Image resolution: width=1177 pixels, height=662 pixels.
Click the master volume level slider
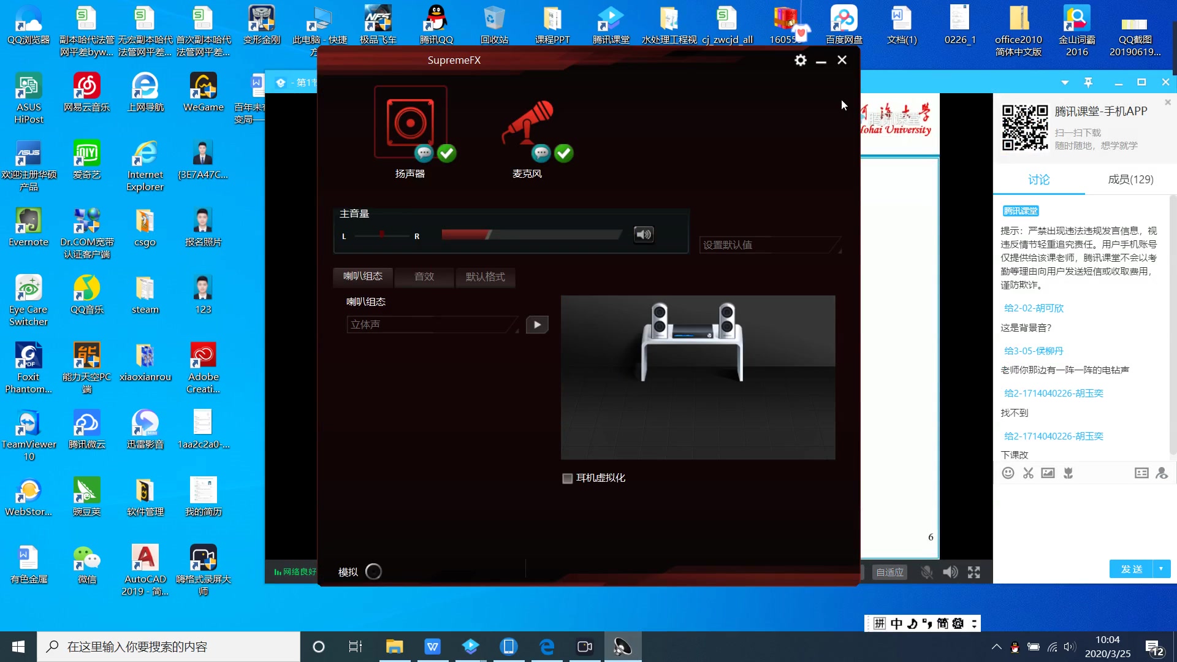[531, 235]
